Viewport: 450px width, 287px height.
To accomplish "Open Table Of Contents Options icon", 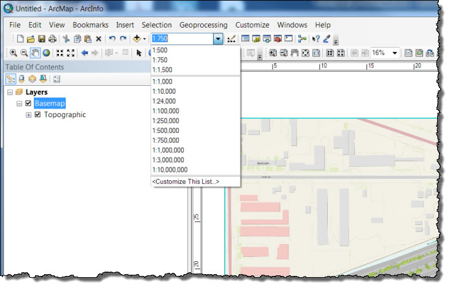I will (57, 79).
